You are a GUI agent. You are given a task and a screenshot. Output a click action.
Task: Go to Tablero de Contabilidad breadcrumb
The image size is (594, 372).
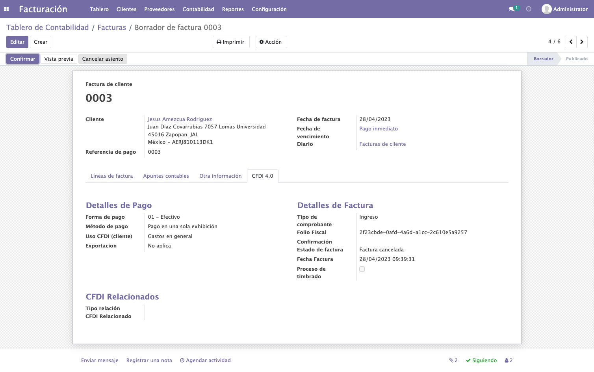pos(48,28)
